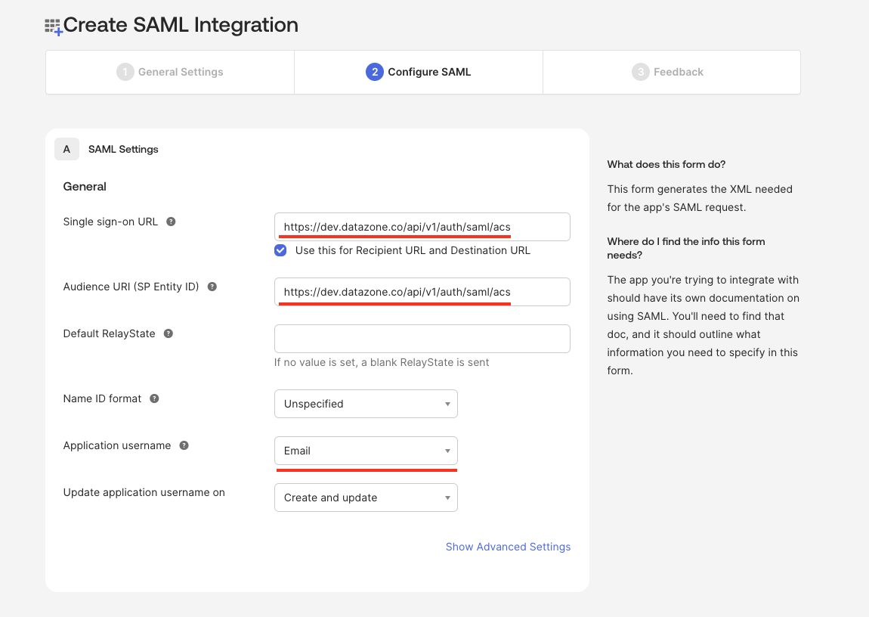Screen dimensions: 869x617
Task: Expand the Application username dropdown showing Email
Action: click(366, 451)
